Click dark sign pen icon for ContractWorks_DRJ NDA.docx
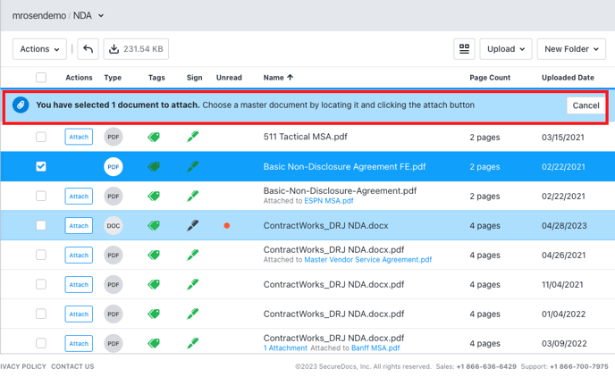The image size is (615, 377). coord(192,225)
